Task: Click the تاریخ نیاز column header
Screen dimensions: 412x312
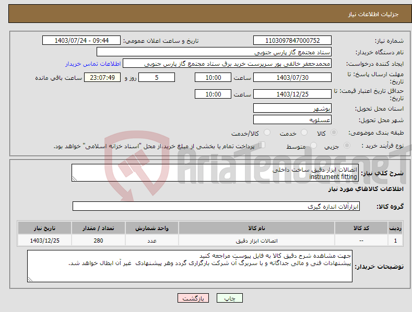Action: (x=45, y=228)
